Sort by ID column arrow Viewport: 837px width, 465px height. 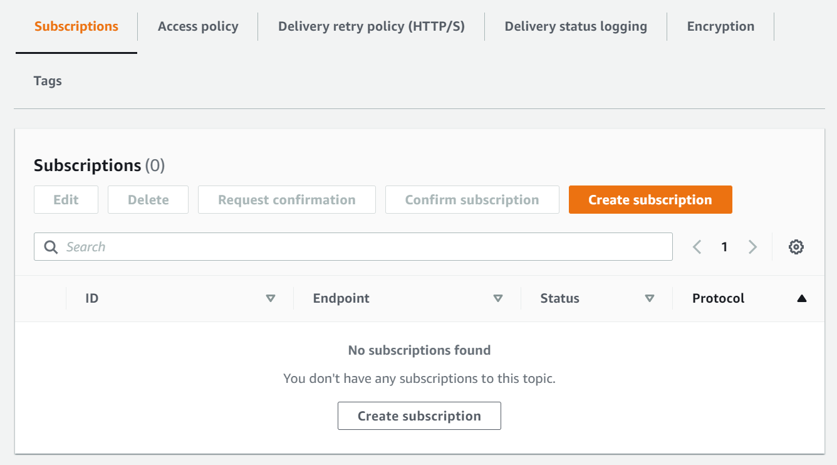271,298
